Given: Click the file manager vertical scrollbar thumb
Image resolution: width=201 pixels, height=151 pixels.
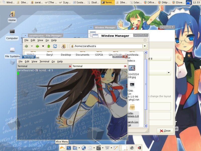Looking at the screenshot, I should [x=146, y=84].
